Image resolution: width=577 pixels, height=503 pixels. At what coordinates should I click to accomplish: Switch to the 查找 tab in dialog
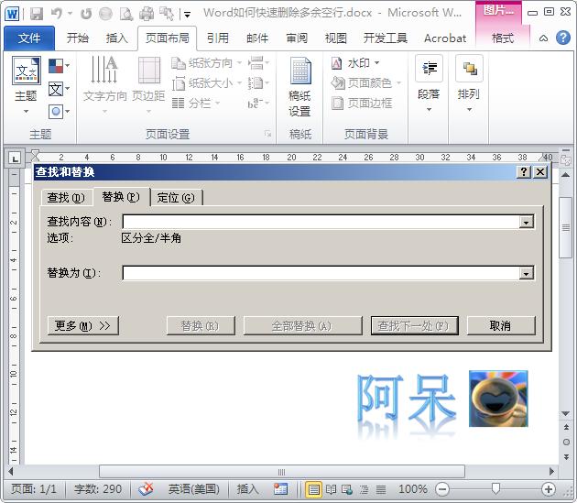[x=66, y=198]
